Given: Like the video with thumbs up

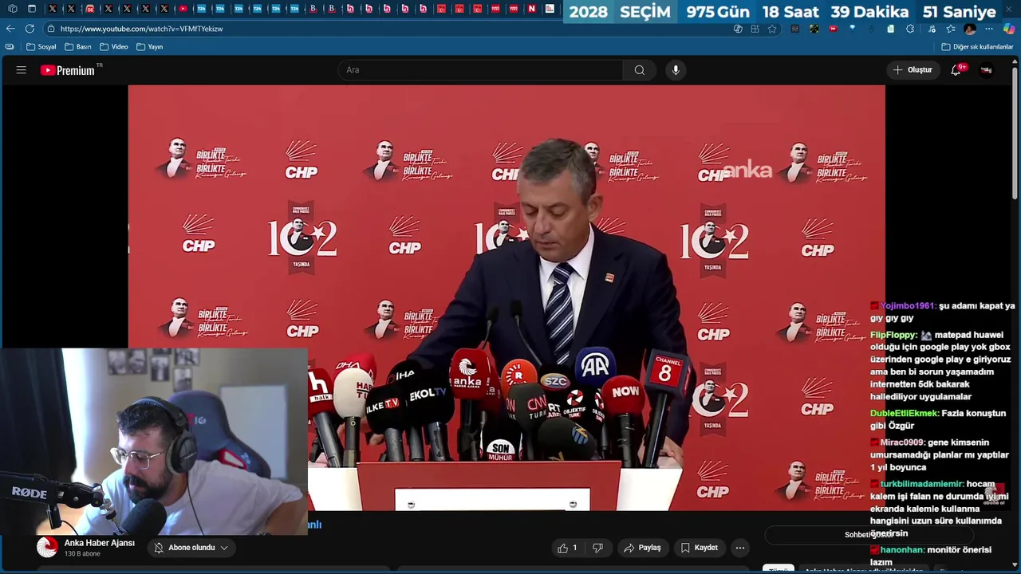Looking at the screenshot, I should click(x=567, y=548).
